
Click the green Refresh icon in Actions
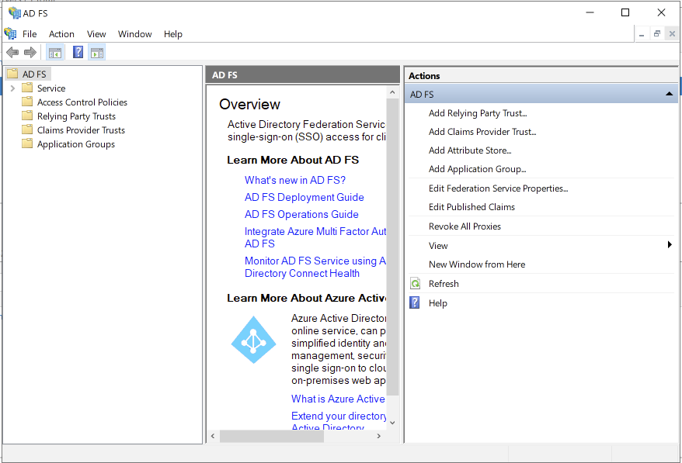click(416, 284)
